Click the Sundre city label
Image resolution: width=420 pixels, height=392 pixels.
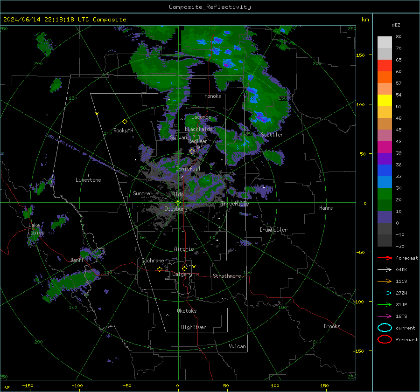pyautogui.click(x=141, y=193)
